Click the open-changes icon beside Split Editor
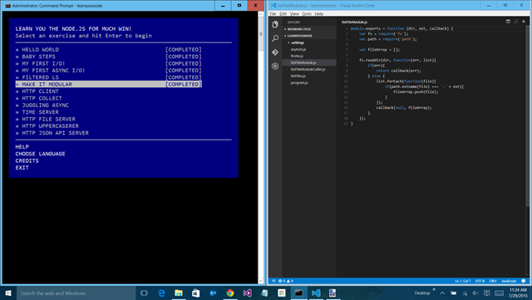532x300 pixels. tap(515, 22)
